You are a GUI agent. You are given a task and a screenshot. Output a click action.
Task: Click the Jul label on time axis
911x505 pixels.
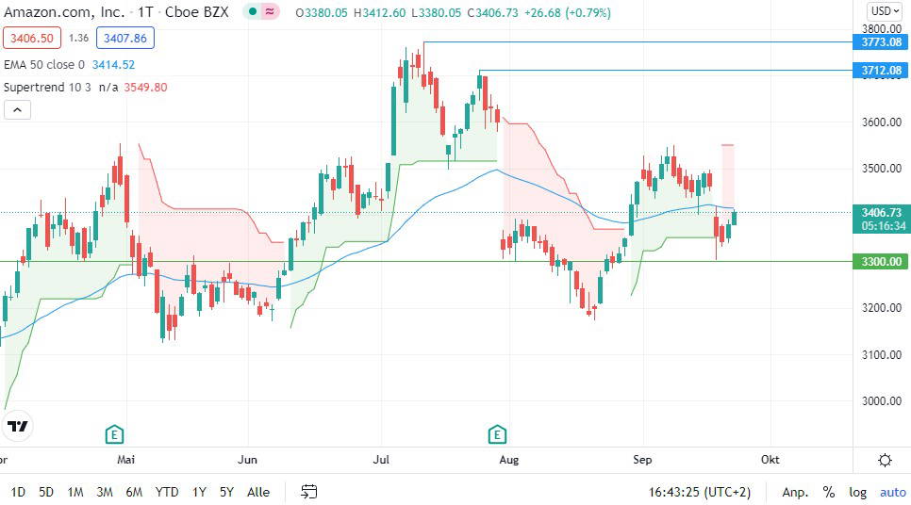click(381, 459)
